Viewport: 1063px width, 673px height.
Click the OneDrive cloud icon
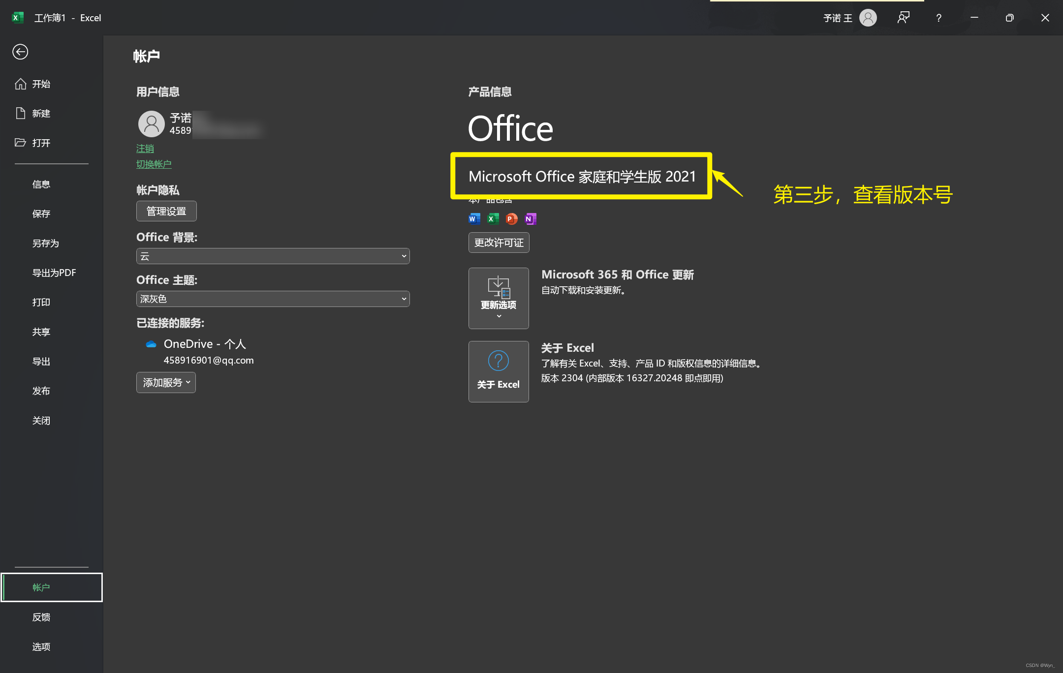click(x=151, y=344)
